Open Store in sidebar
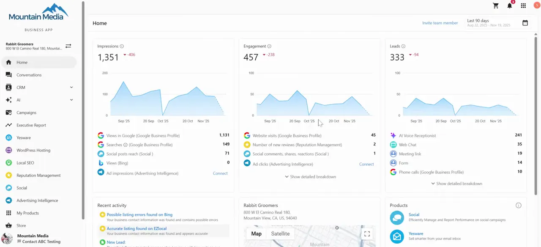The image size is (541, 247). [x=39, y=225]
